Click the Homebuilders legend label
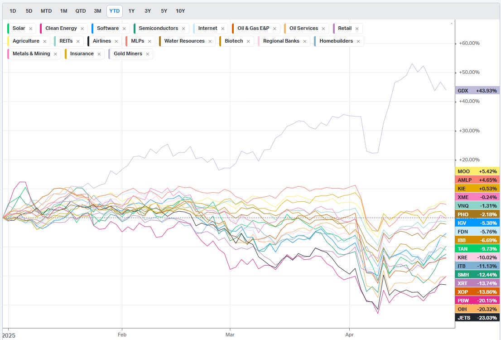The height and width of the screenshot is (340, 501). [336, 41]
